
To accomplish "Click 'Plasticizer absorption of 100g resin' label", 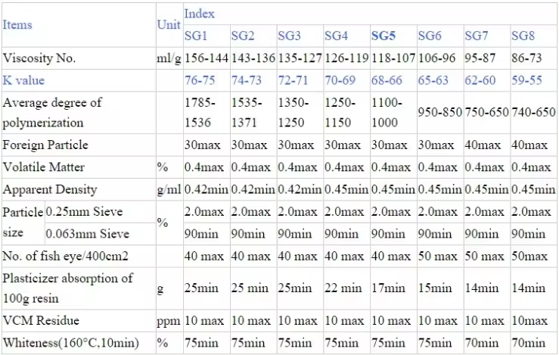I will coord(68,288).
